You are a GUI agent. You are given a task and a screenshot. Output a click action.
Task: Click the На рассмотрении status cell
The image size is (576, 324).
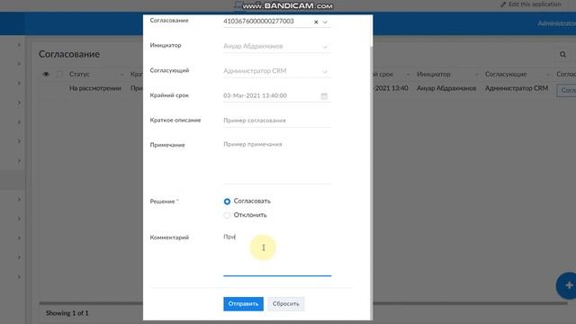[95, 88]
